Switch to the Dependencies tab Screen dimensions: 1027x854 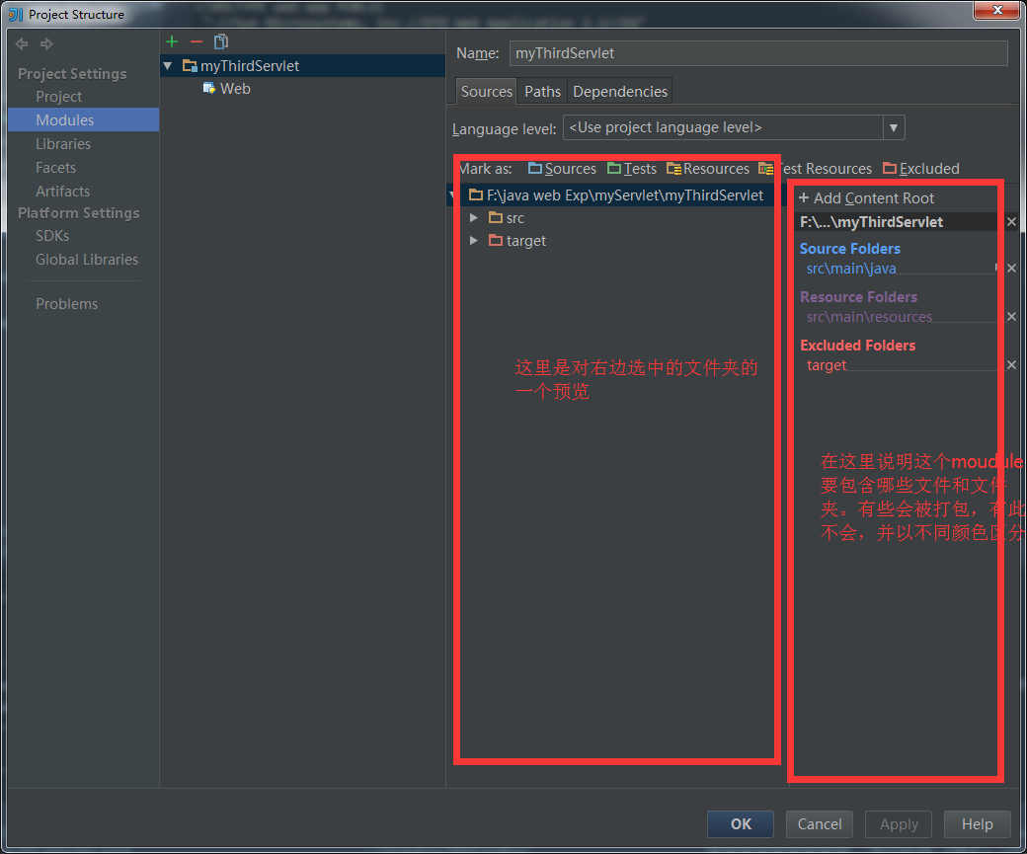[x=619, y=90]
